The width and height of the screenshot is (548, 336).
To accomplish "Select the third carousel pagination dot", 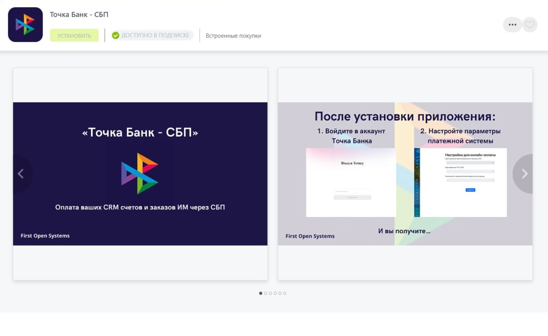I will (270, 293).
